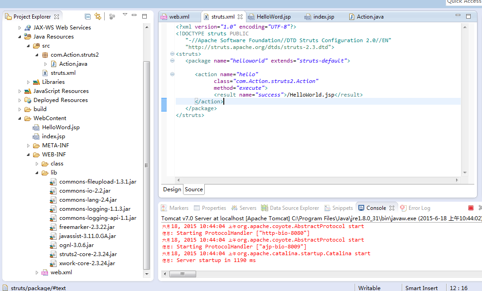Image resolution: width=482 pixels, height=291 pixels.
Task: Select struts2-core-2.3.24.jar in lib
Action: pyautogui.click(x=88, y=254)
